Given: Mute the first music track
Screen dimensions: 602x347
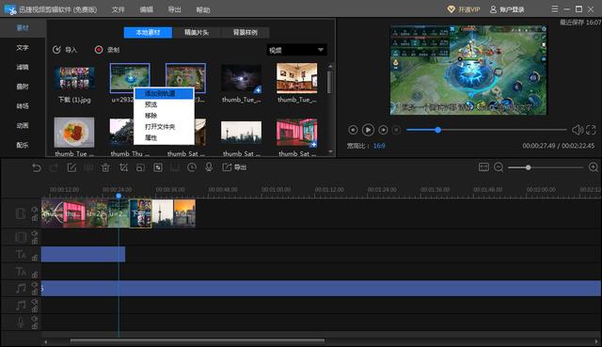Looking at the screenshot, I should point(35,284).
